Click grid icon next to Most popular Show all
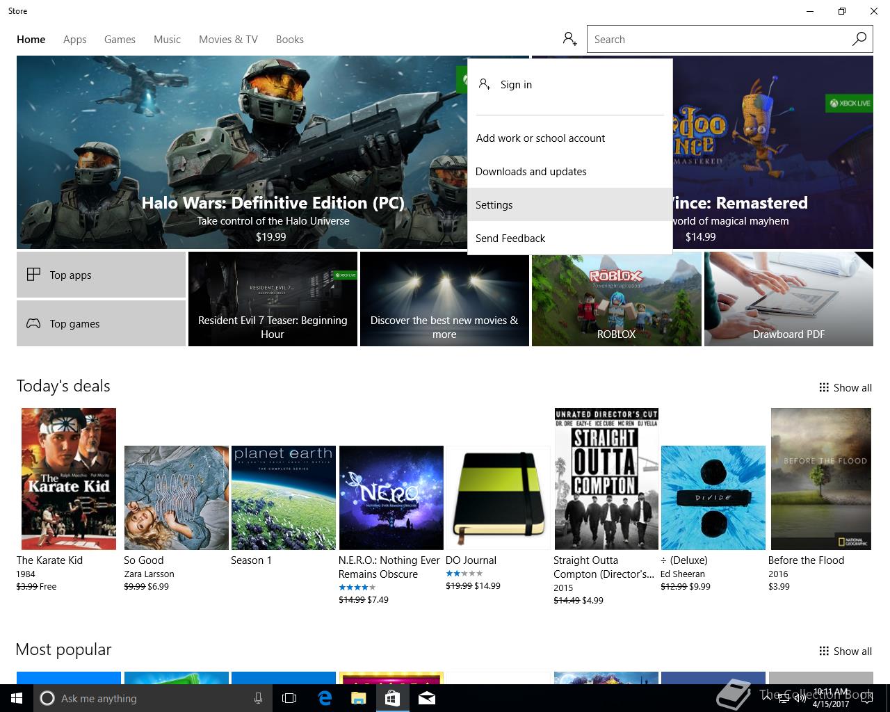Viewport: 890px width, 712px height. pyautogui.click(x=824, y=651)
